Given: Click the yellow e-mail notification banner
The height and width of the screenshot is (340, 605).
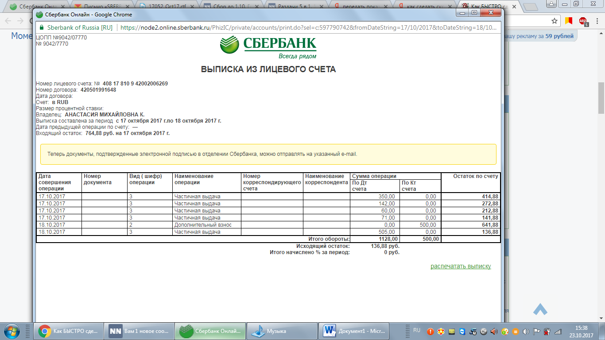Looking at the screenshot, I should point(268,154).
